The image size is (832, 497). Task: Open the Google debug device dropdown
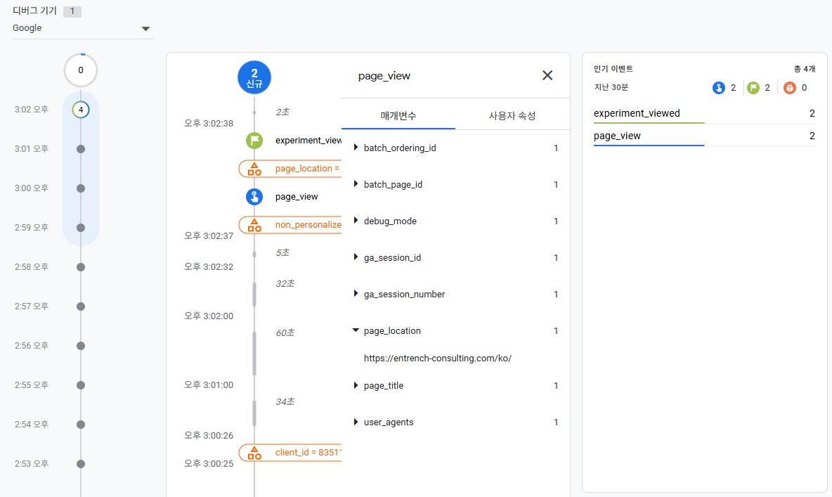coord(83,29)
